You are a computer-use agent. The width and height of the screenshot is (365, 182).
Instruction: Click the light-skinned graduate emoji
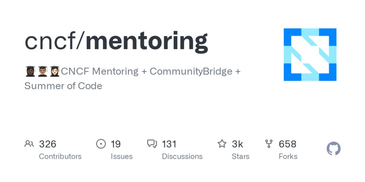[x=55, y=71]
